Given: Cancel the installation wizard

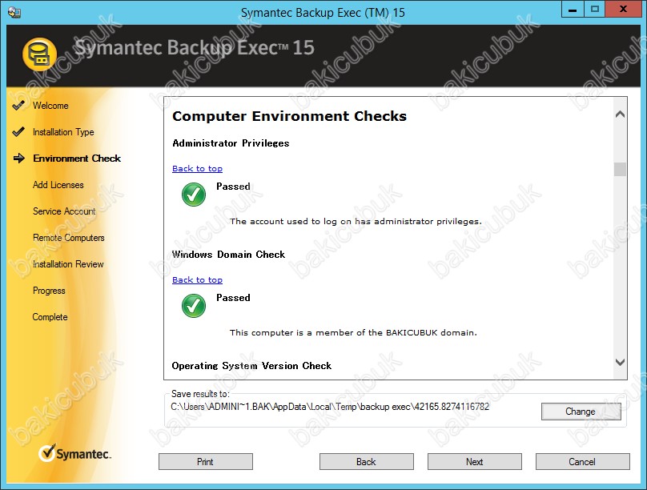Looking at the screenshot, I should [583, 461].
